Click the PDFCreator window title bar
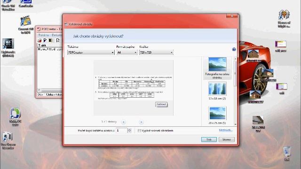The width and height of the screenshot is (301, 169). point(49,29)
